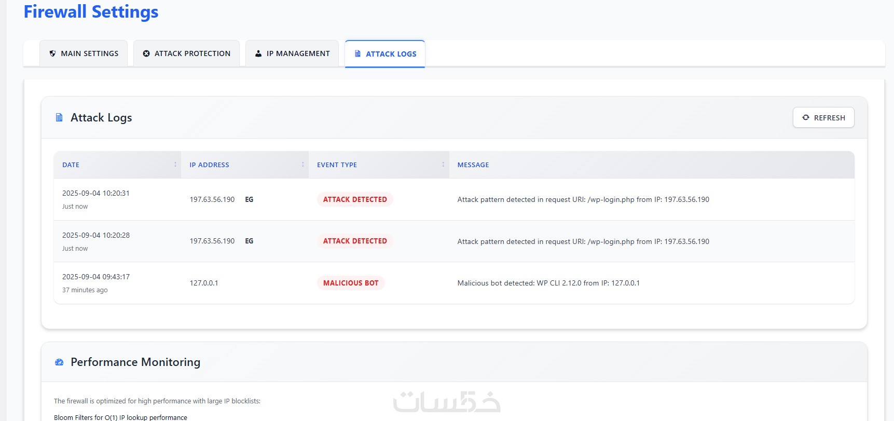894x421 pixels.
Task: Click the 'Malicious bot detected: WP CLI' message
Action: click(x=548, y=283)
